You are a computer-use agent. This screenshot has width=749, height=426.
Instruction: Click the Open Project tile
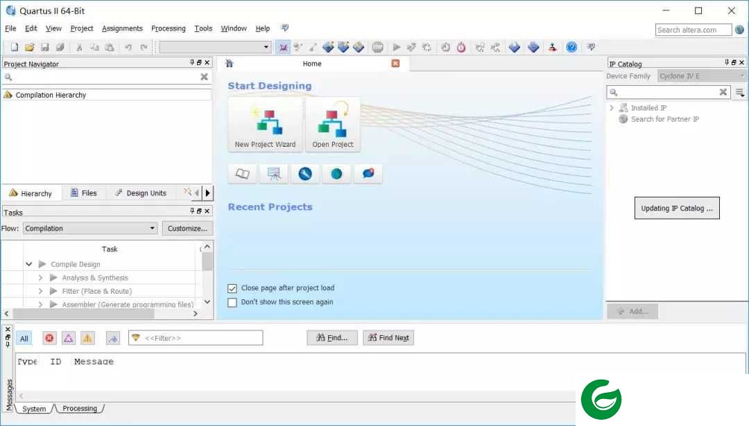click(x=333, y=125)
